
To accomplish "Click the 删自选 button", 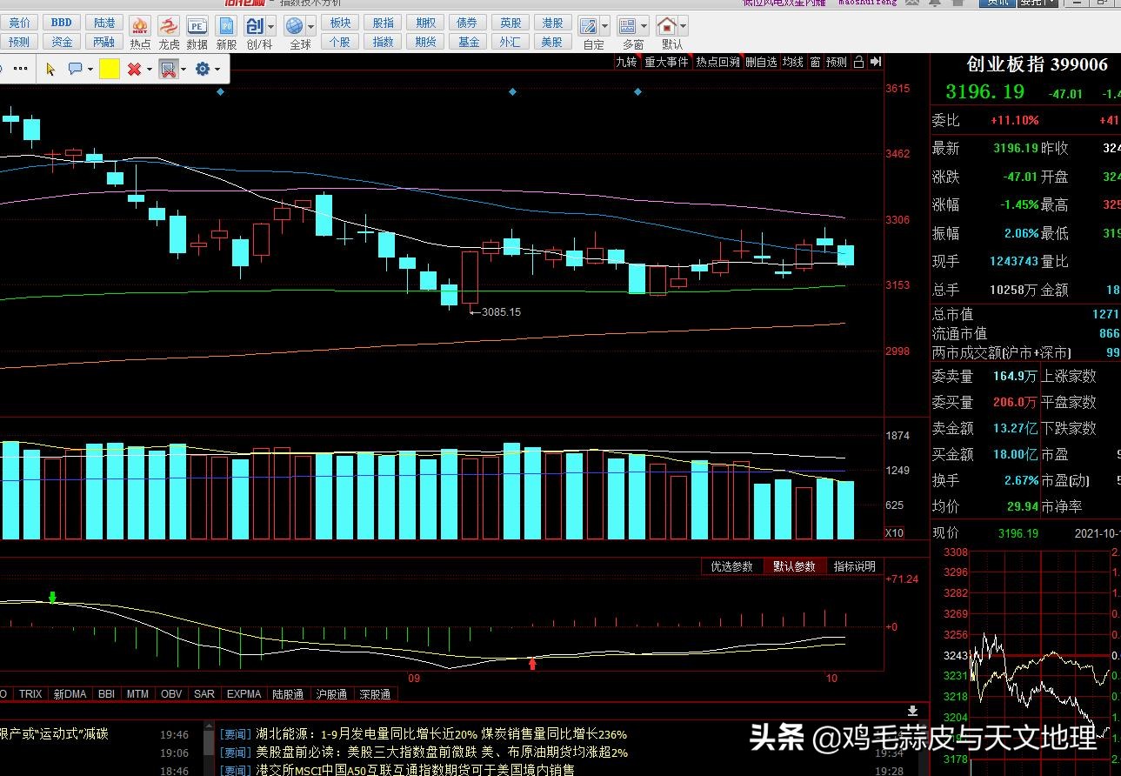I will (x=761, y=62).
